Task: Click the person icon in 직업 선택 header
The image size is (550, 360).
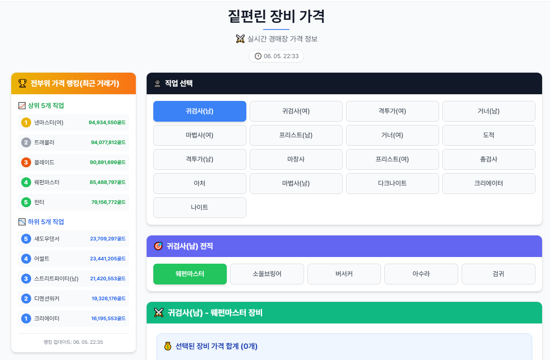Action: (157, 83)
